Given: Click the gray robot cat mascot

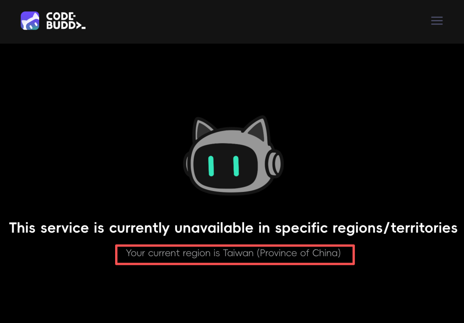Looking at the screenshot, I should pos(233,155).
